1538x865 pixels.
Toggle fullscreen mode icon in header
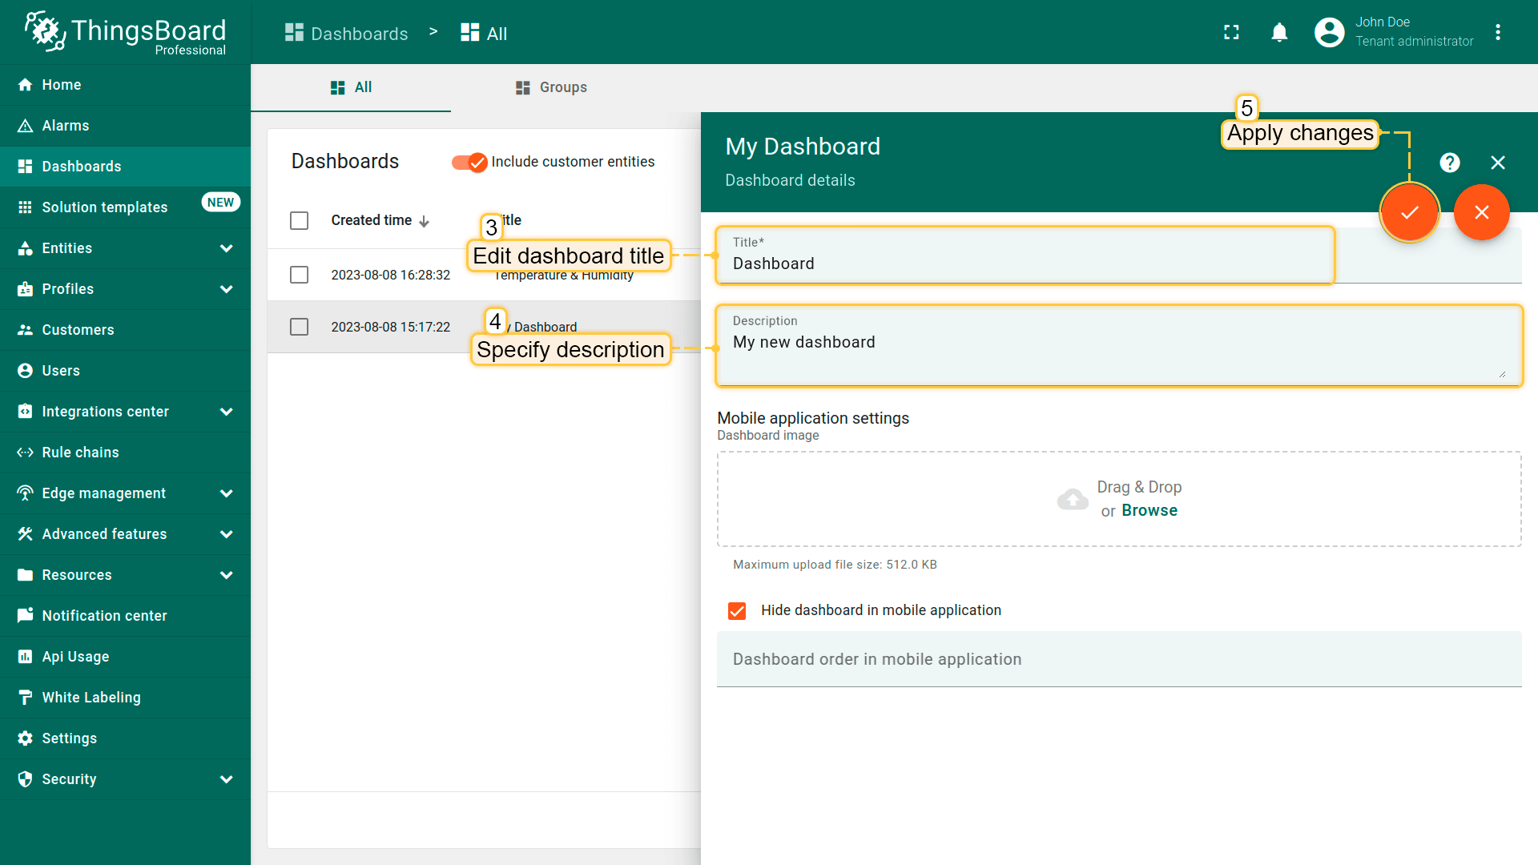click(x=1231, y=33)
